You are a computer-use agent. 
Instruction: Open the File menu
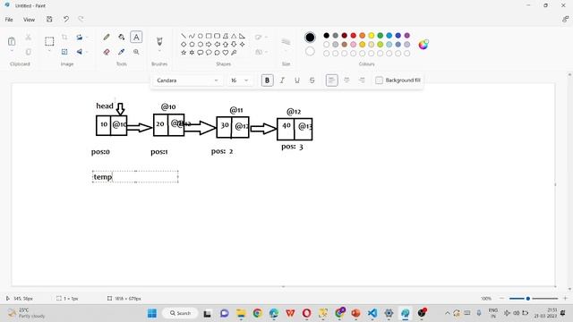[x=9, y=20]
